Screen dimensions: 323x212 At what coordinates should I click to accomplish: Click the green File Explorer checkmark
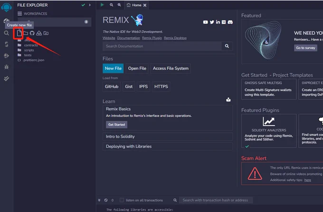tap(83, 5)
